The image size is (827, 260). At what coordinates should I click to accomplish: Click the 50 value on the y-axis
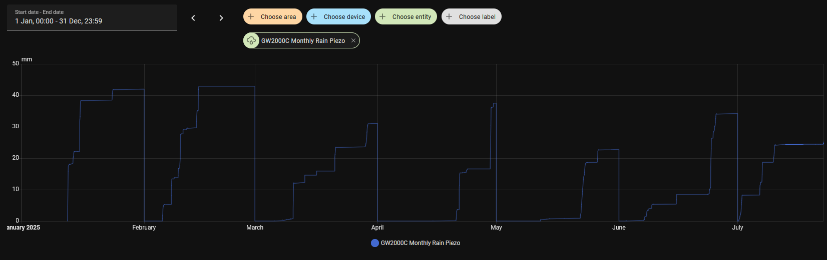click(x=16, y=63)
